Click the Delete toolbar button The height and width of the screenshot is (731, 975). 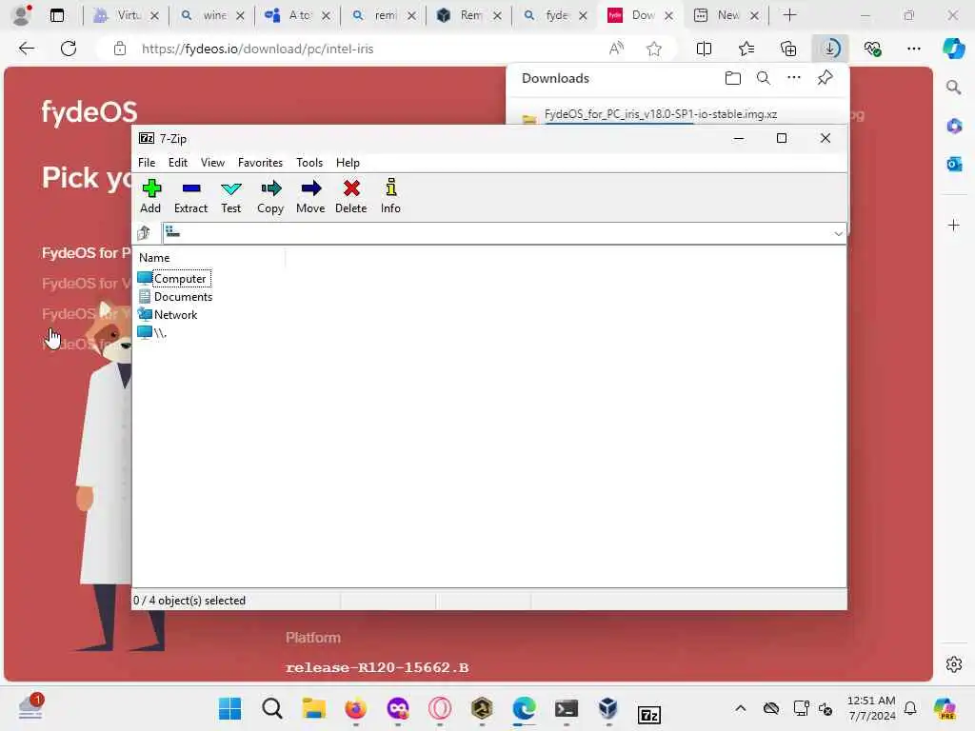[x=350, y=196]
